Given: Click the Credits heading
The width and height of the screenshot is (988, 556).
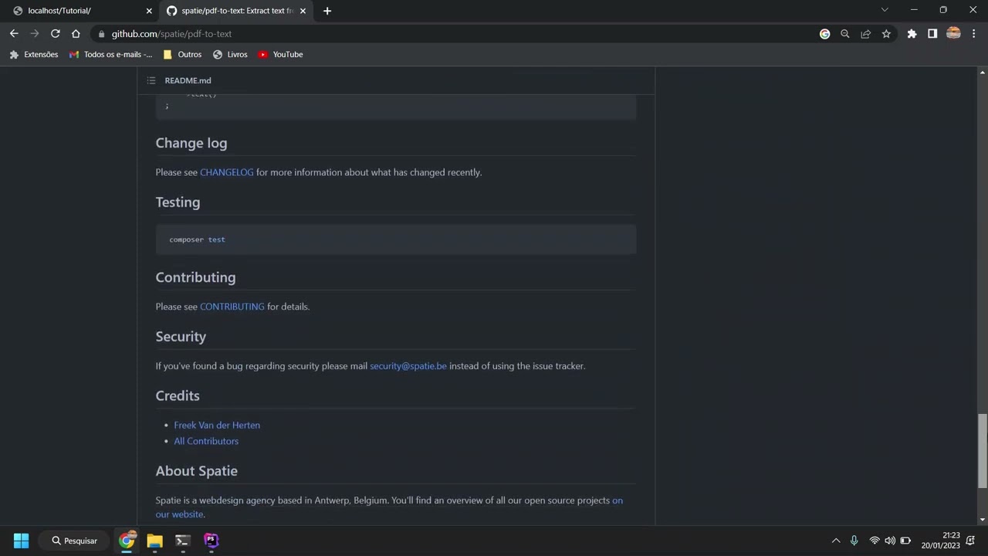Looking at the screenshot, I should 178,395.
